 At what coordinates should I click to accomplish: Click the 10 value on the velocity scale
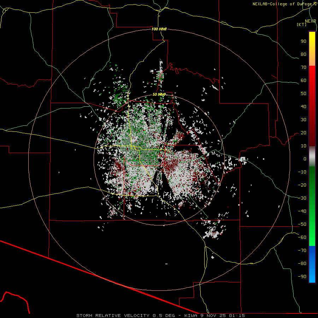point(304,146)
